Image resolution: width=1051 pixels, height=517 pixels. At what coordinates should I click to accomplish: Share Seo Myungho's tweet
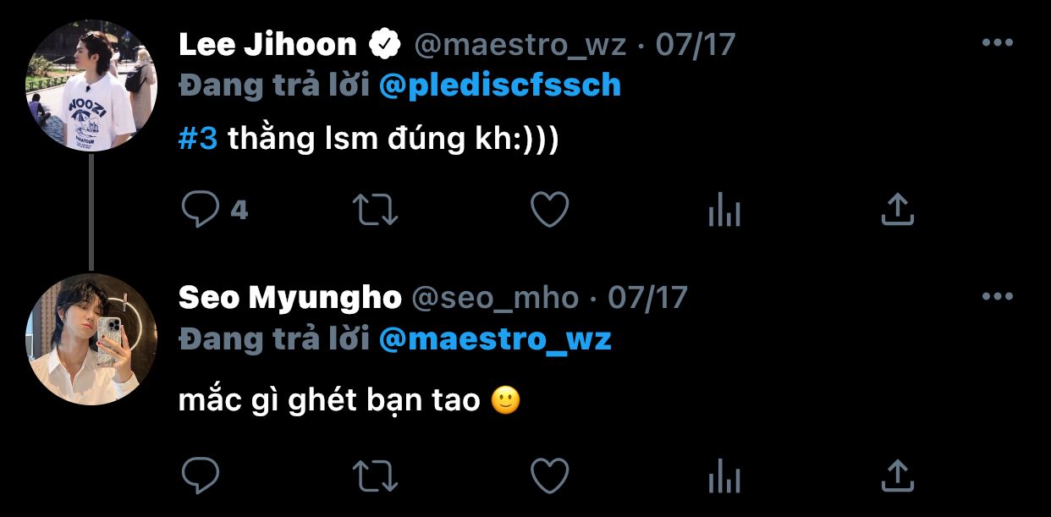(x=898, y=475)
